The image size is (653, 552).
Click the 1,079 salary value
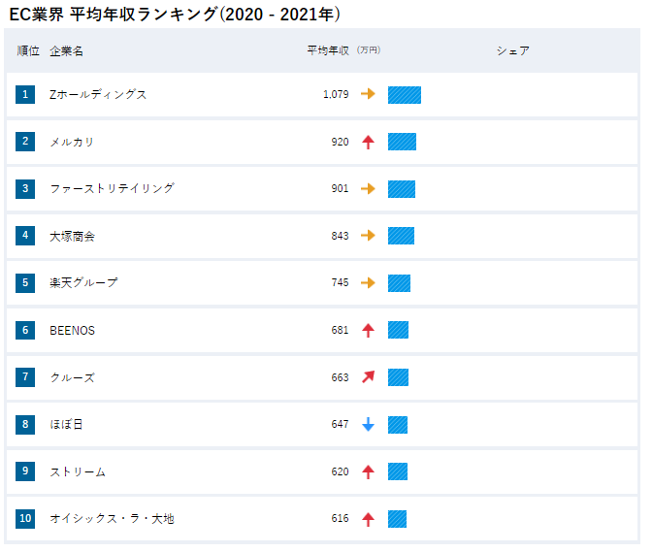pyautogui.click(x=336, y=94)
